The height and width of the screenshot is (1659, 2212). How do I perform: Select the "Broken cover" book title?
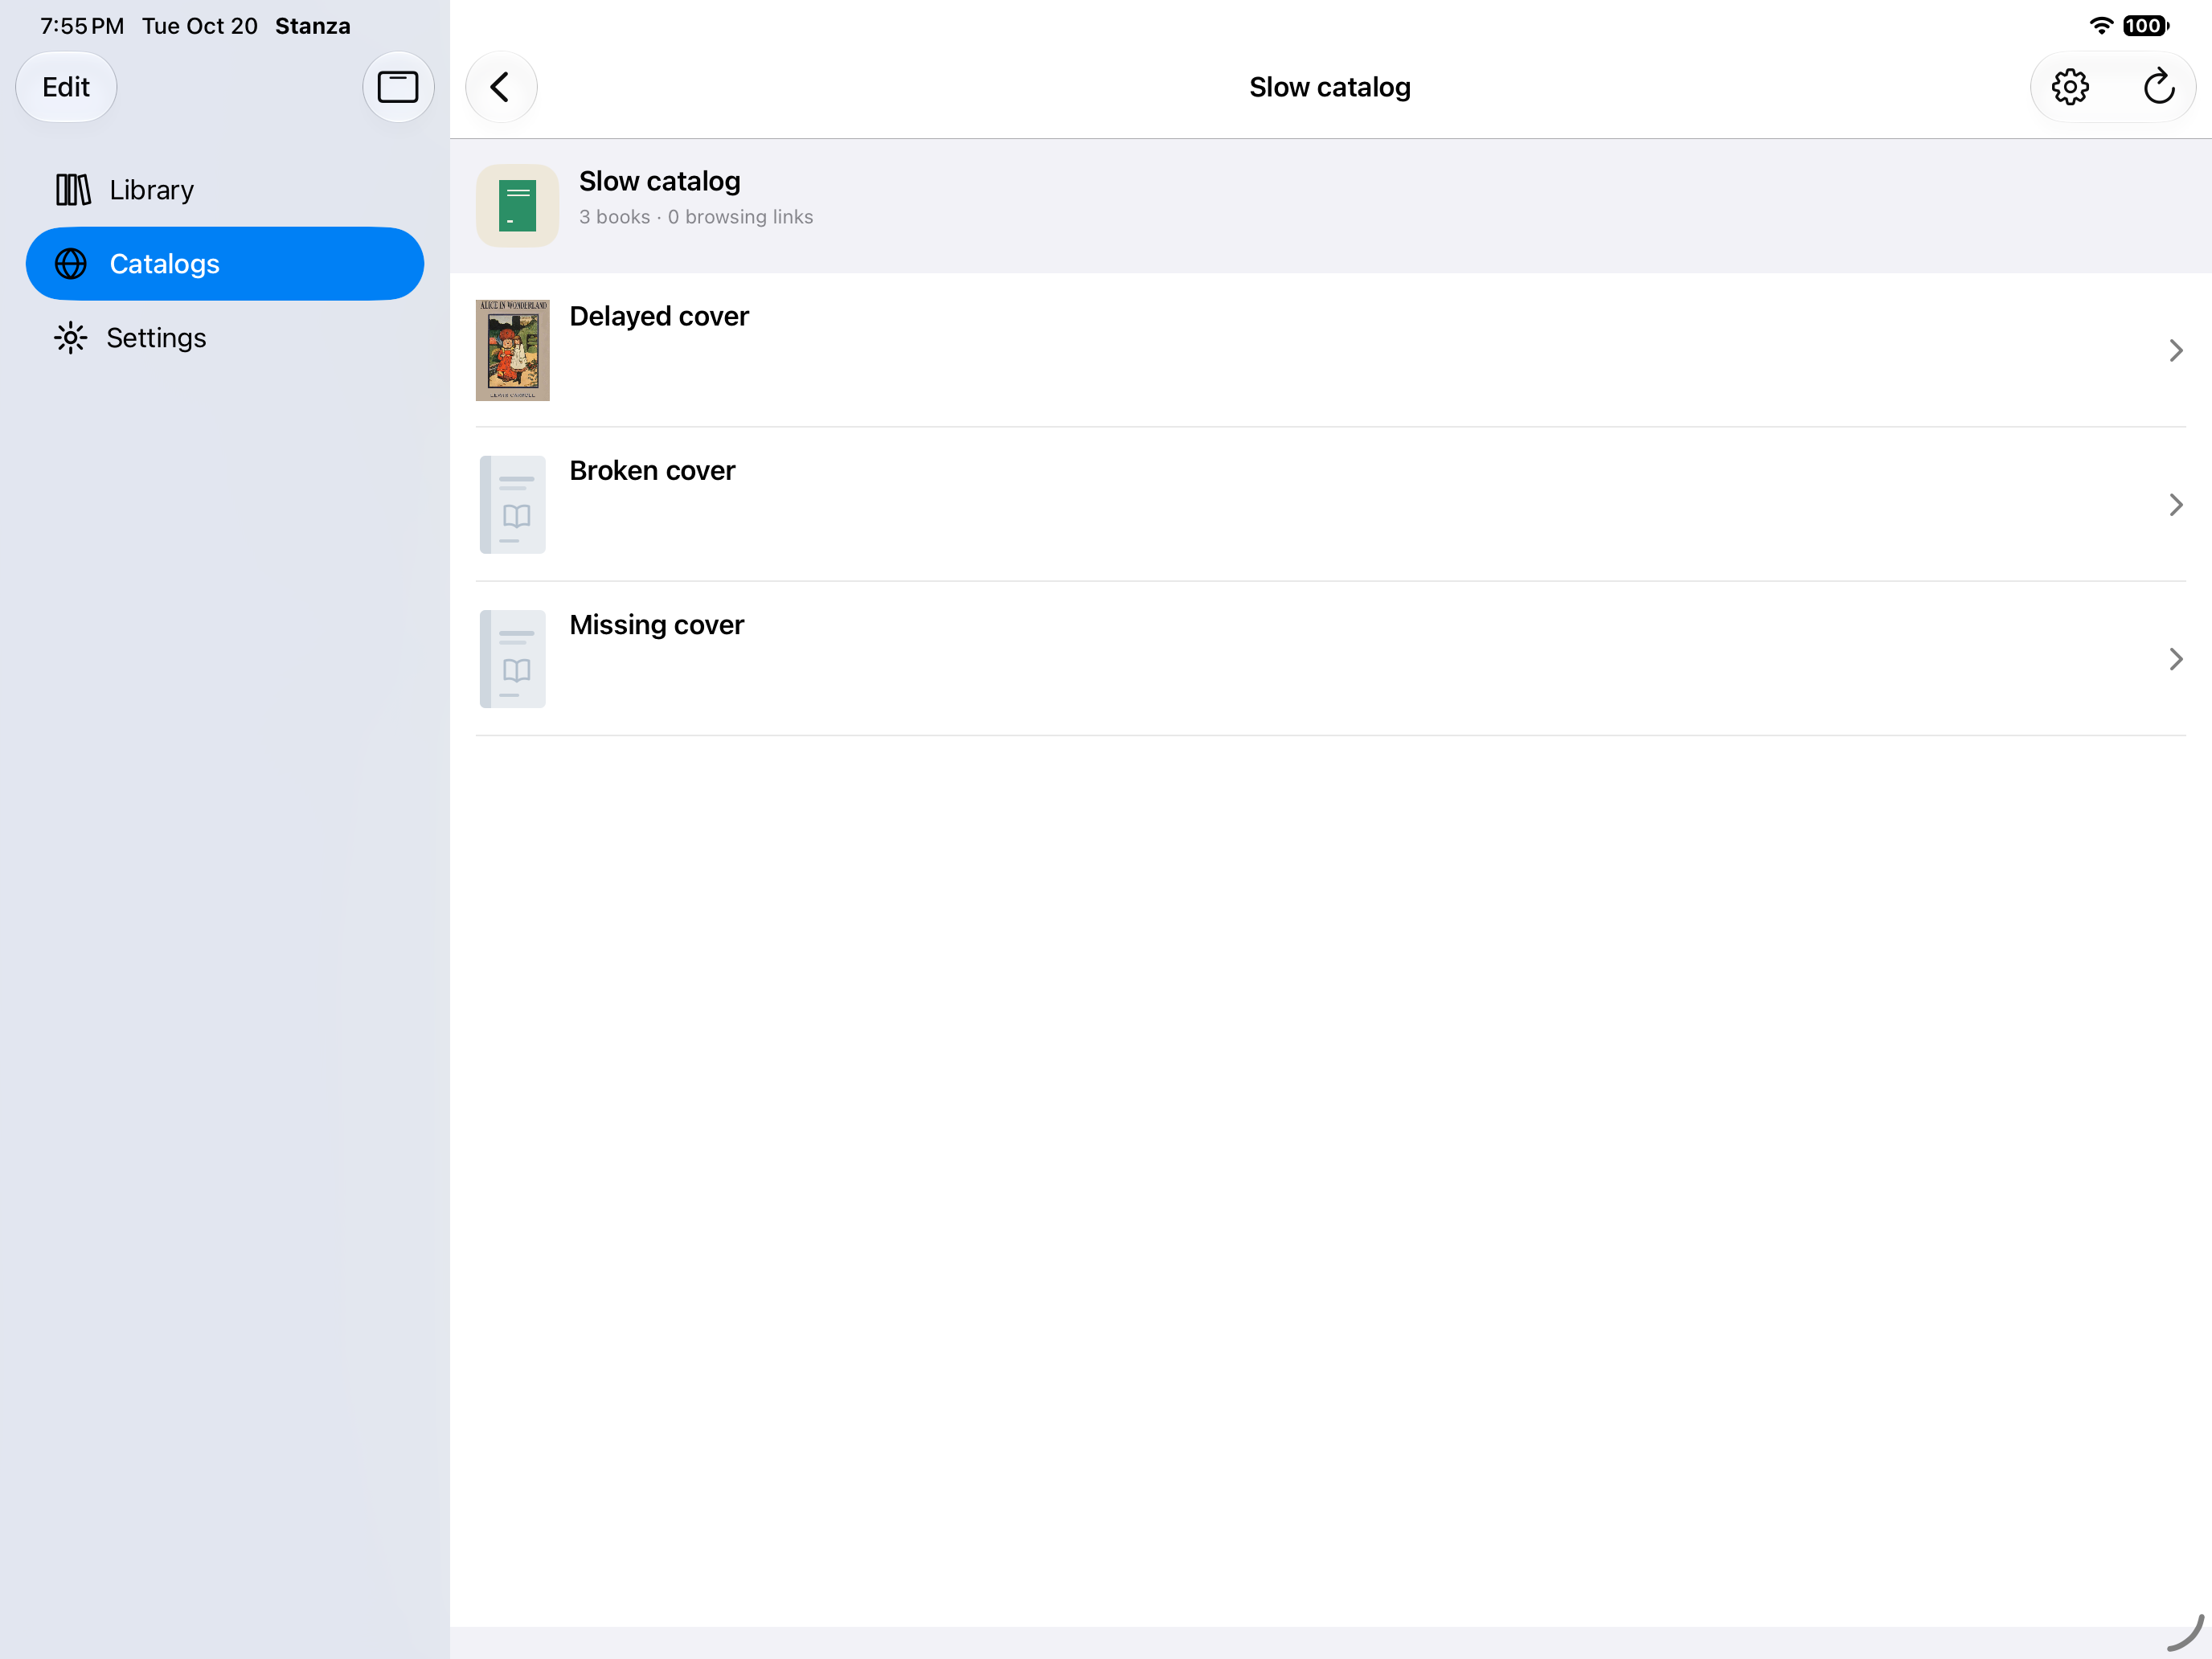pos(652,470)
